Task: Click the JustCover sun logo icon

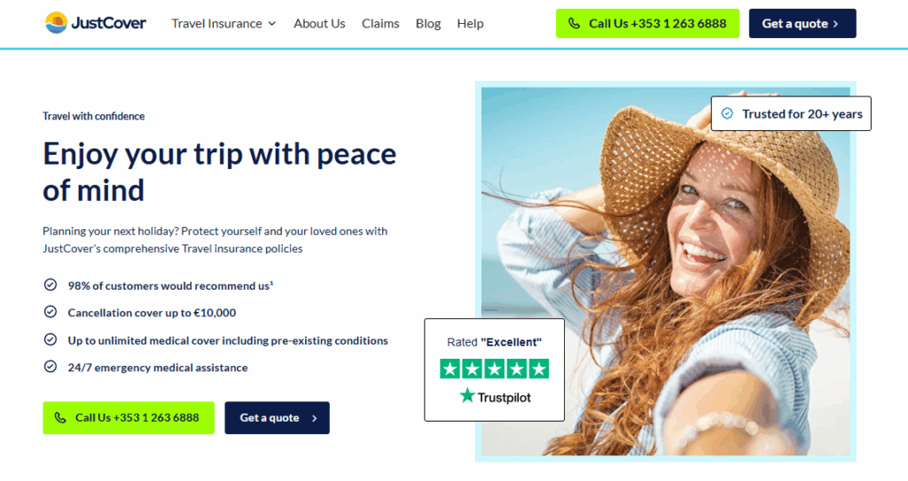Action: (56, 23)
